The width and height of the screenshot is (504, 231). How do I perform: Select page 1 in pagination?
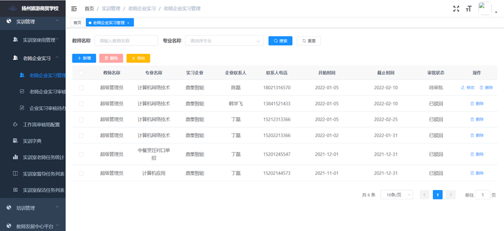[x=437, y=195]
